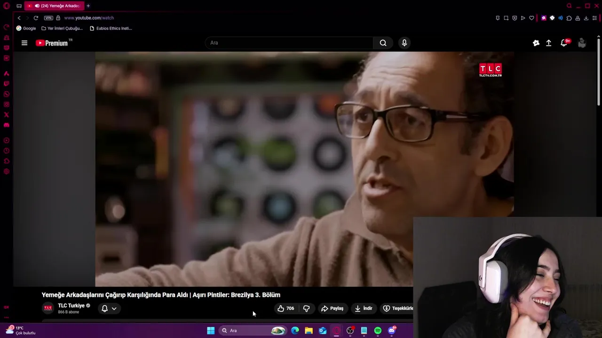View site security lock info
Screen dimensions: 602x338
click(x=58, y=18)
